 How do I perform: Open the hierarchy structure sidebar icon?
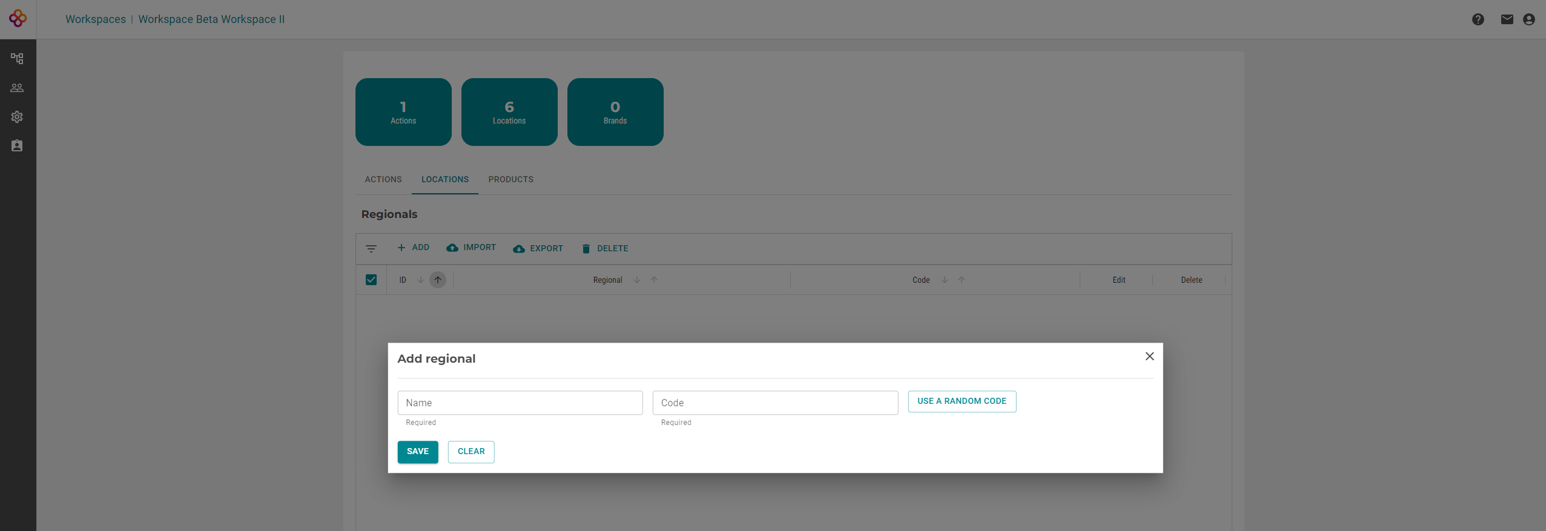17,59
